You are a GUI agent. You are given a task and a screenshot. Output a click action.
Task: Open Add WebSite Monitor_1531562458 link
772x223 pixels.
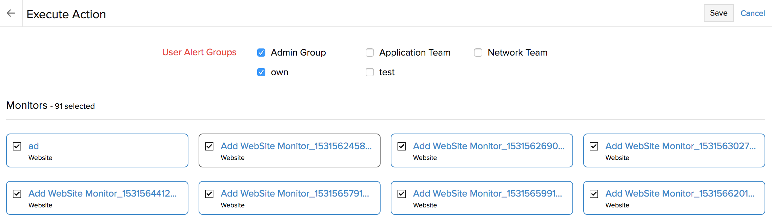point(296,146)
